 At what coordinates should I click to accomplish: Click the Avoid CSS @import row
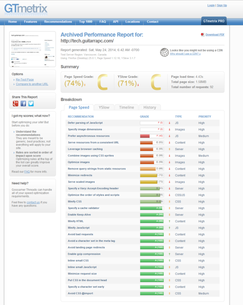142,293
